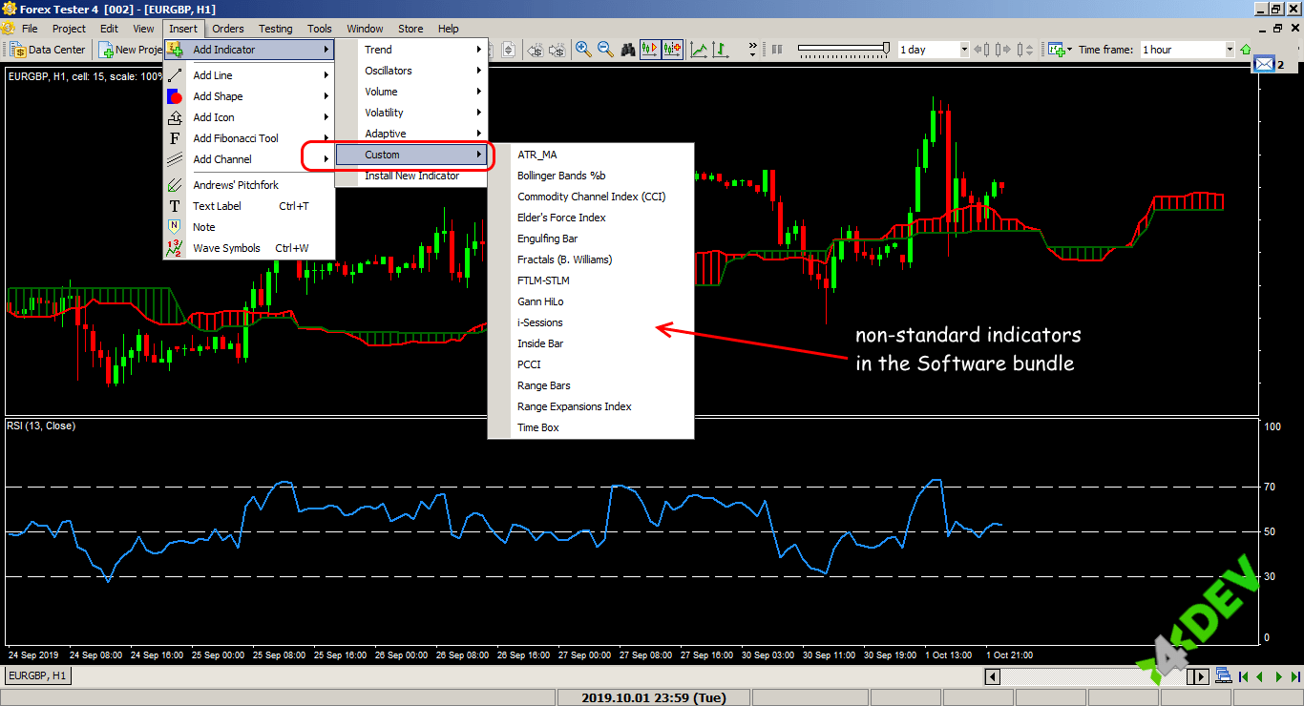
Task: Expand the Adaptive submenu
Action: coord(411,134)
